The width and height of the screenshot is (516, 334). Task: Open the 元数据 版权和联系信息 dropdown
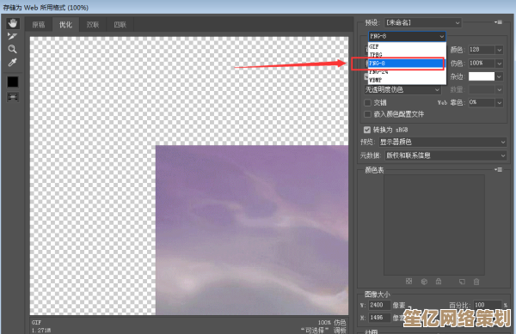pos(445,155)
